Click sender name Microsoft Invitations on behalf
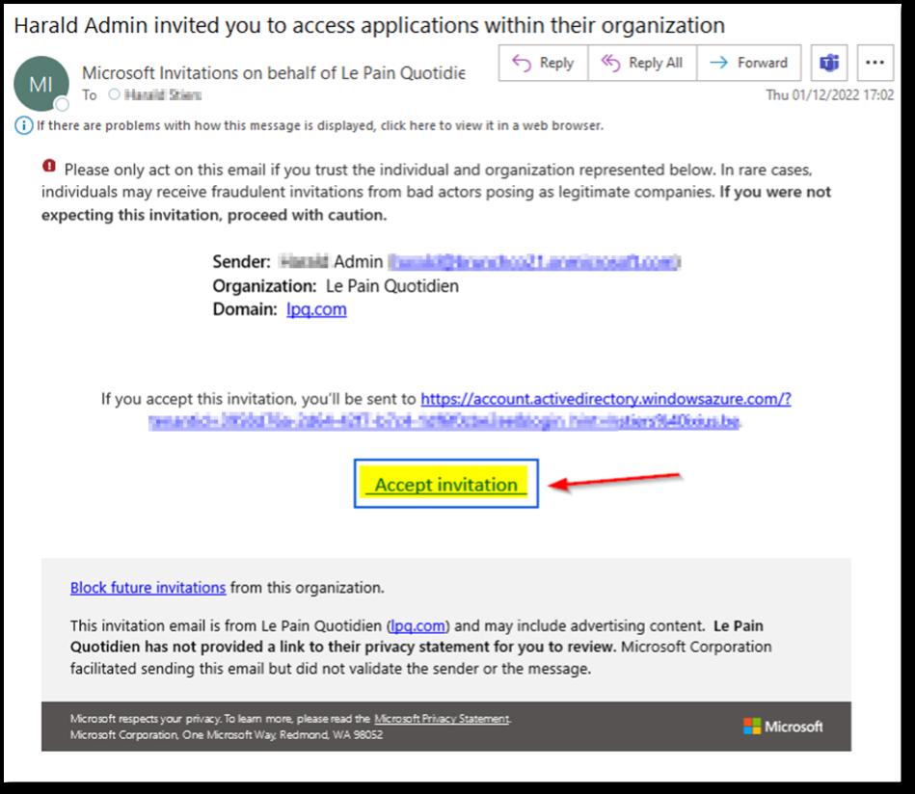The width and height of the screenshot is (915, 794). pos(273,73)
